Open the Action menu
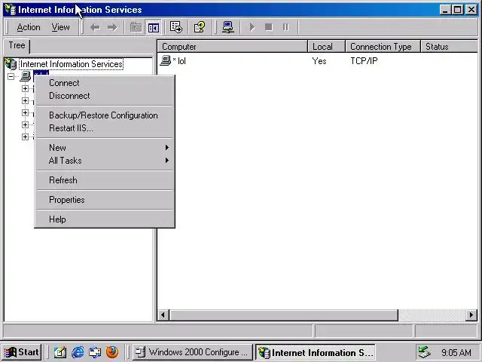 point(29,27)
